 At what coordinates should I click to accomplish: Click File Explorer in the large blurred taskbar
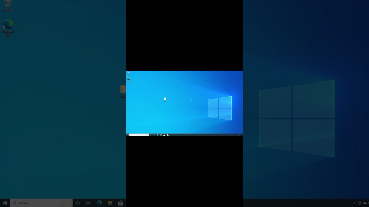click(110, 203)
